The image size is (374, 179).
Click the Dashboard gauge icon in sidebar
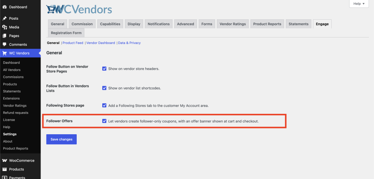pos(4,7)
